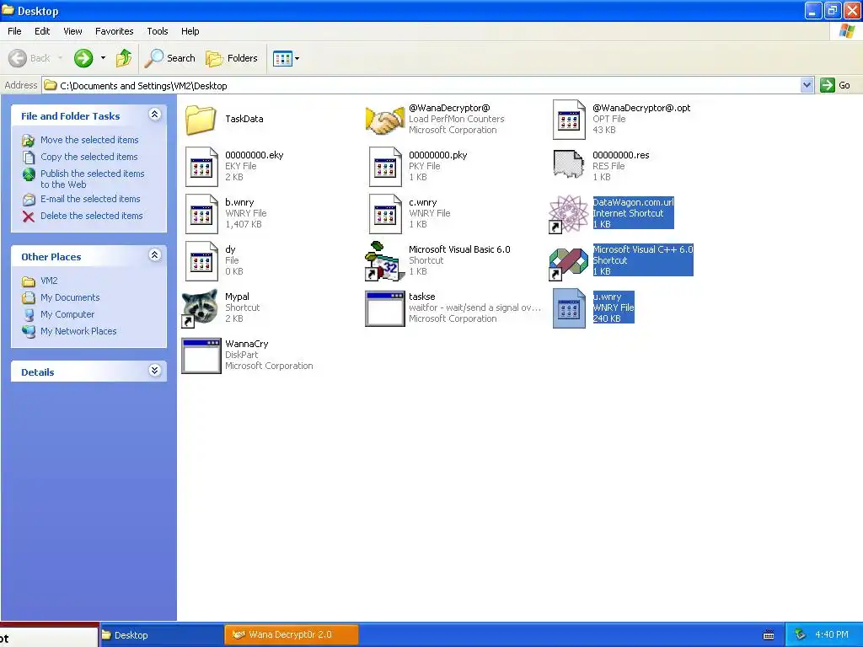Select the dy file icon
Viewport: 863px width, 647px height.
coord(201,261)
